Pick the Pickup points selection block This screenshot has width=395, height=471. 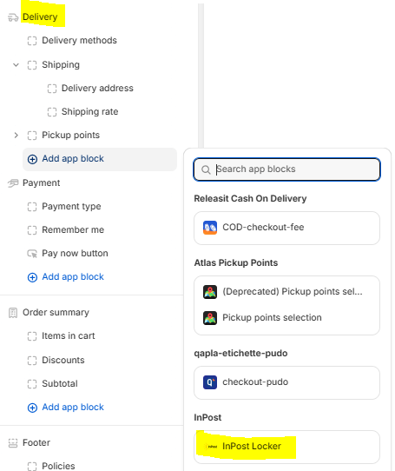286,318
